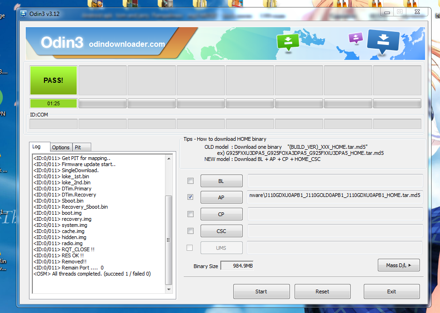Open the CSC file browse button
Image resolution: width=440 pixels, height=313 pixels.
tap(222, 231)
